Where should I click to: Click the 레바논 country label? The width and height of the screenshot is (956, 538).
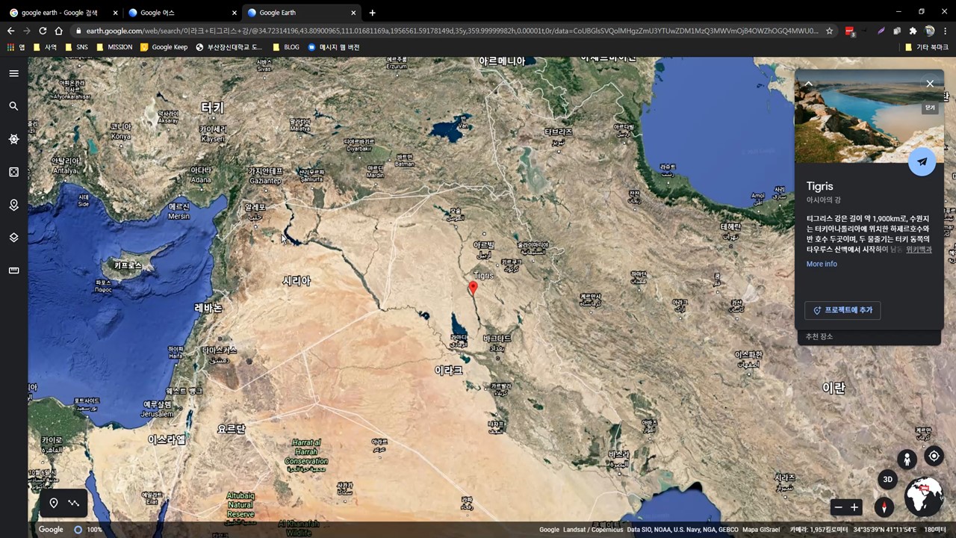pos(208,308)
